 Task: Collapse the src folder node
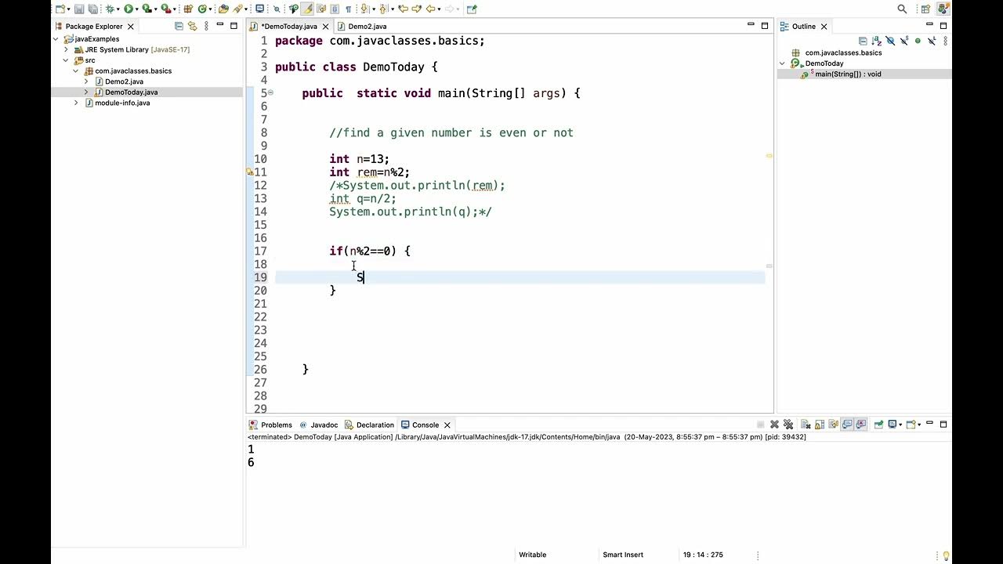pyautogui.click(x=67, y=60)
